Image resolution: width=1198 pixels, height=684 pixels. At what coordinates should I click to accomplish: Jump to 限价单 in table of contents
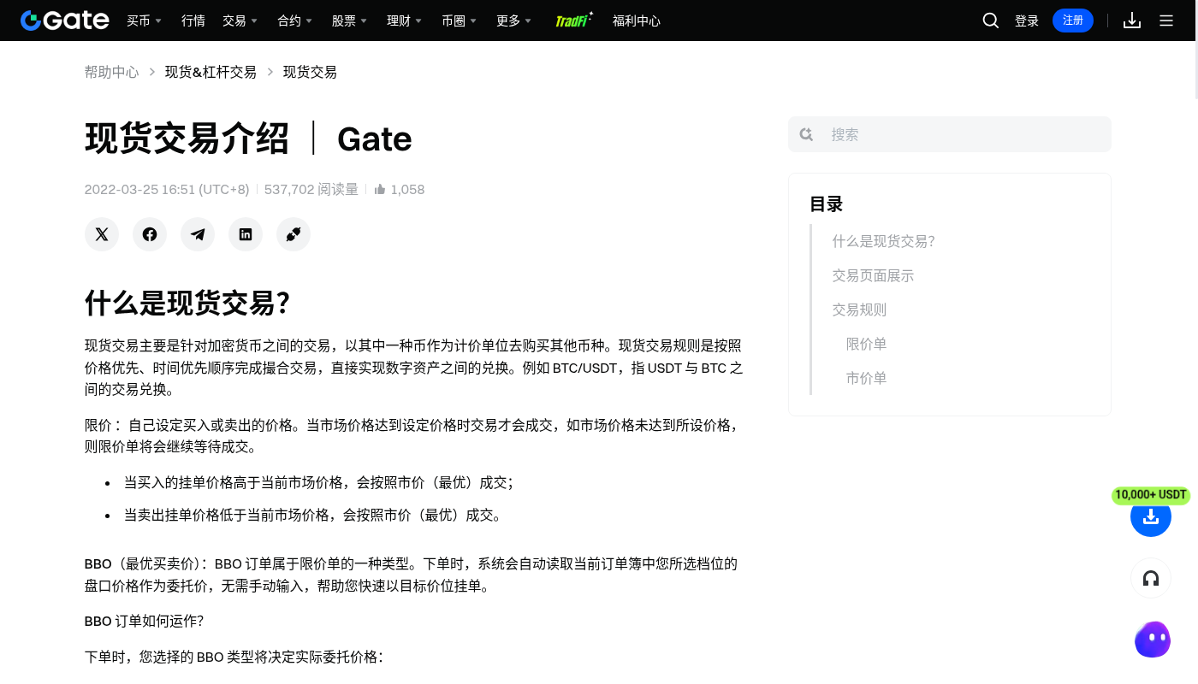pos(866,344)
